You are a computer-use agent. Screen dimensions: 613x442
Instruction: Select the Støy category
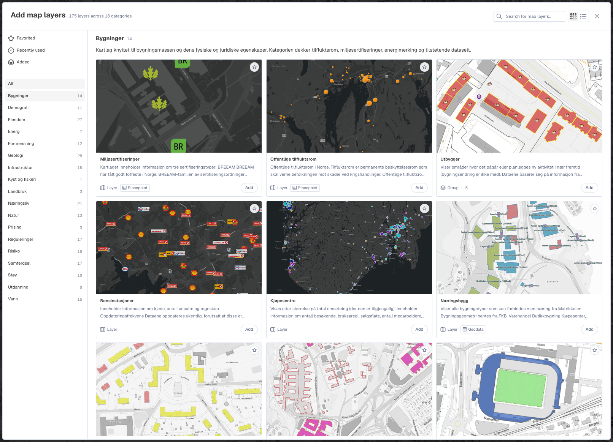45,275
